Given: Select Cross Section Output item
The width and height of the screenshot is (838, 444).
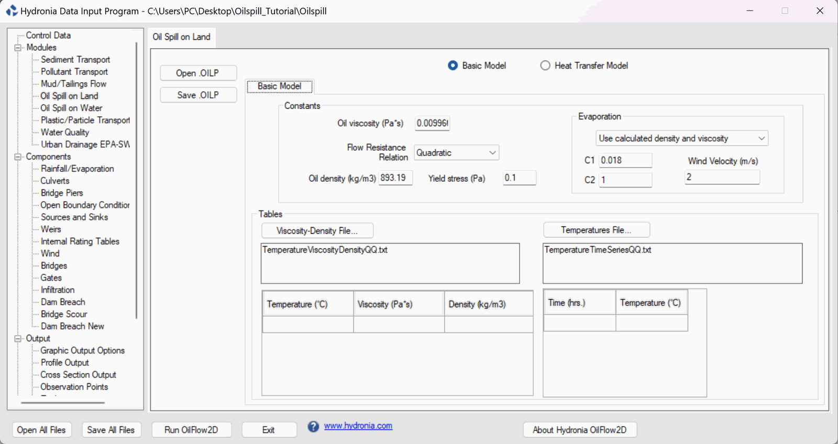Looking at the screenshot, I should (x=79, y=375).
